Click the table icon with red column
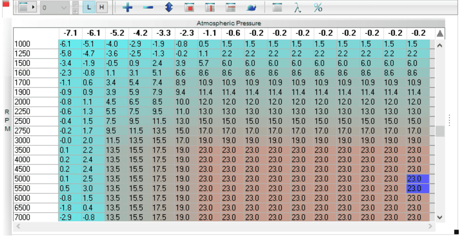The width and height of the screenshot is (462, 240). [x=210, y=7]
